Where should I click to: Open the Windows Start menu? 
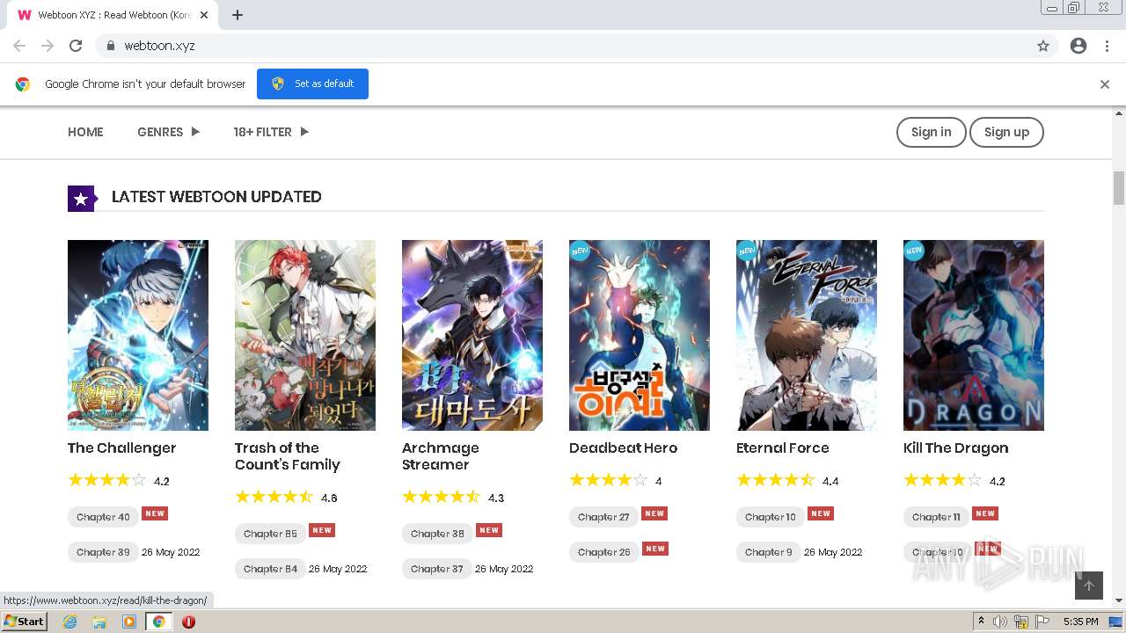coord(24,622)
